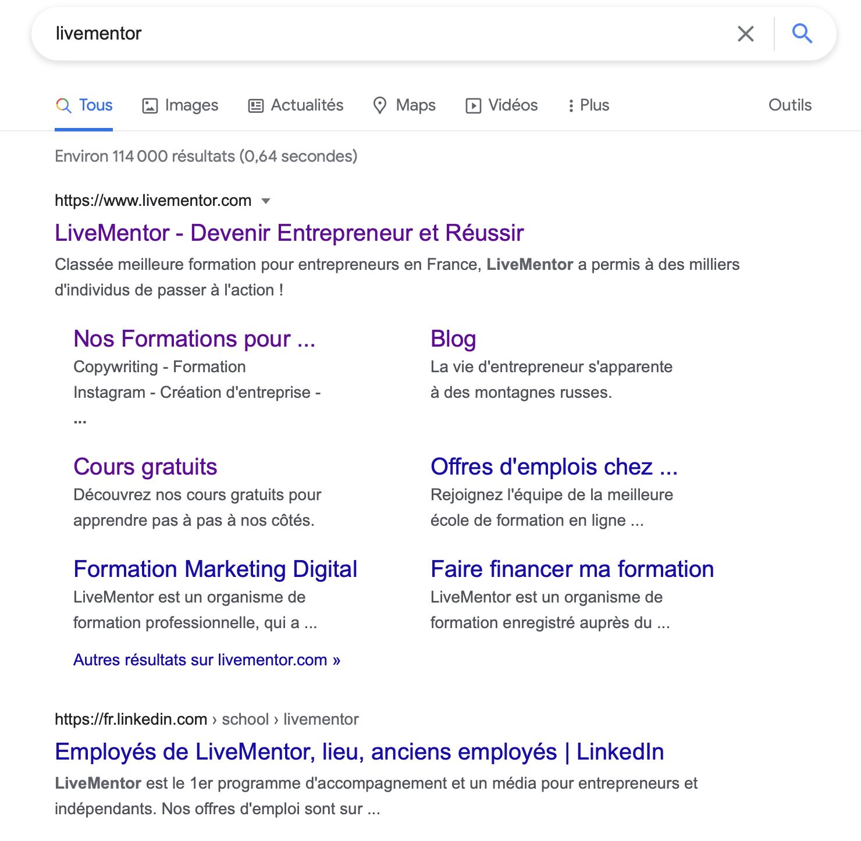861x841 pixels.
Task: Click the https://www.livementor.com URL text
Action: (x=153, y=201)
